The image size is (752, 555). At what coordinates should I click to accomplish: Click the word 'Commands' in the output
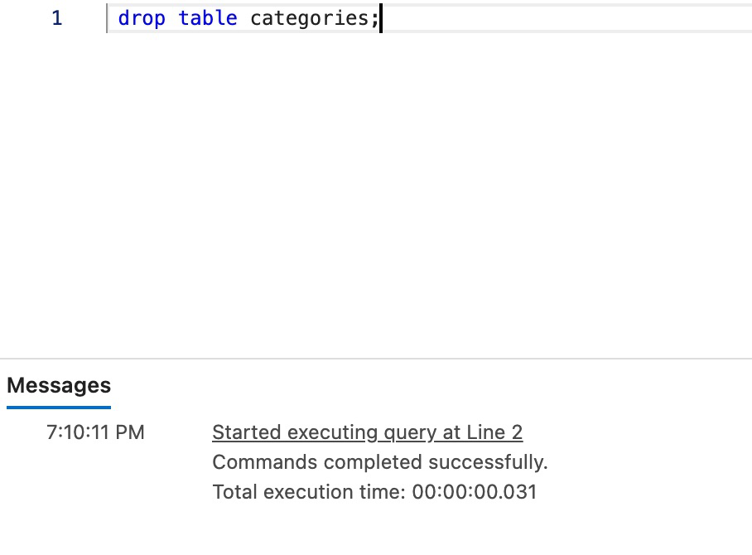tap(254, 462)
